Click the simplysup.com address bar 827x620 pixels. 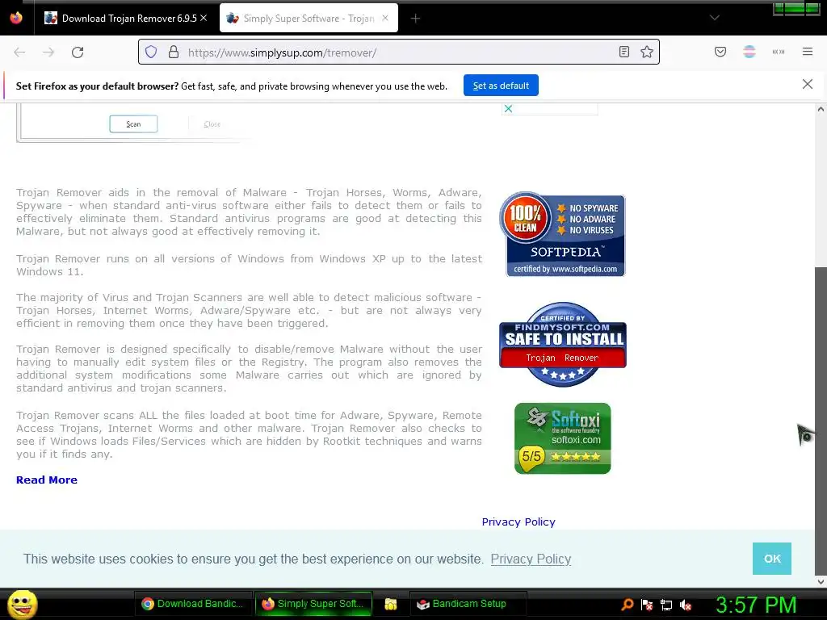point(398,52)
